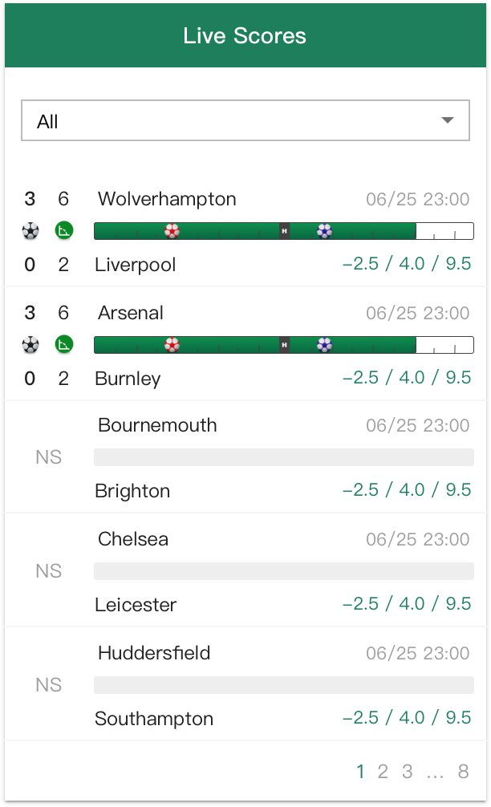Viewport: 491px width, 807px height.
Task: Go to page 8 in pagination
Action: [464, 771]
